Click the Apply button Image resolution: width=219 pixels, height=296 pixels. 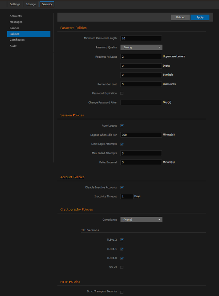point(200,17)
